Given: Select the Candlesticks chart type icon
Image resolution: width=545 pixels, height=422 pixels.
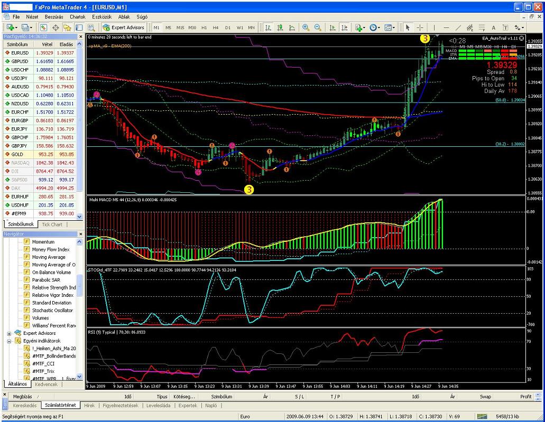Looking at the screenshot, I should (280, 27).
